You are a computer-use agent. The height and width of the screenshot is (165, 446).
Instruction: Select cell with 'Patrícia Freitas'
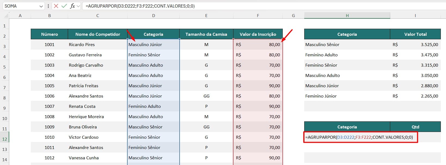point(98,86)
